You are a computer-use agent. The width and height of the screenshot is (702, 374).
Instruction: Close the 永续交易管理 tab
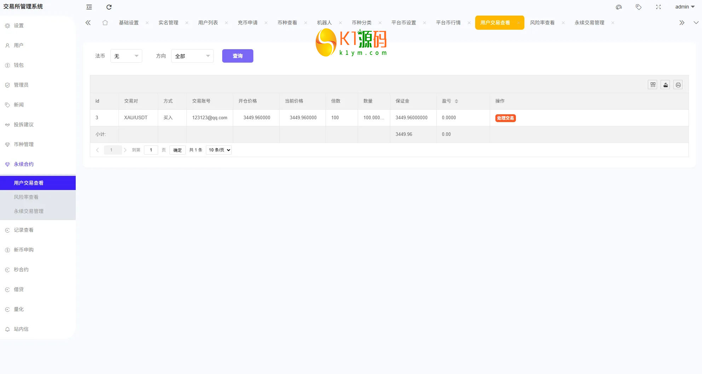point(613,23)
